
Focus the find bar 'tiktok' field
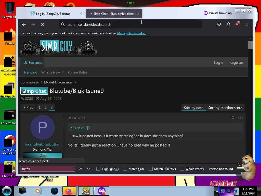pyautogui.click(x=47, y=169)
